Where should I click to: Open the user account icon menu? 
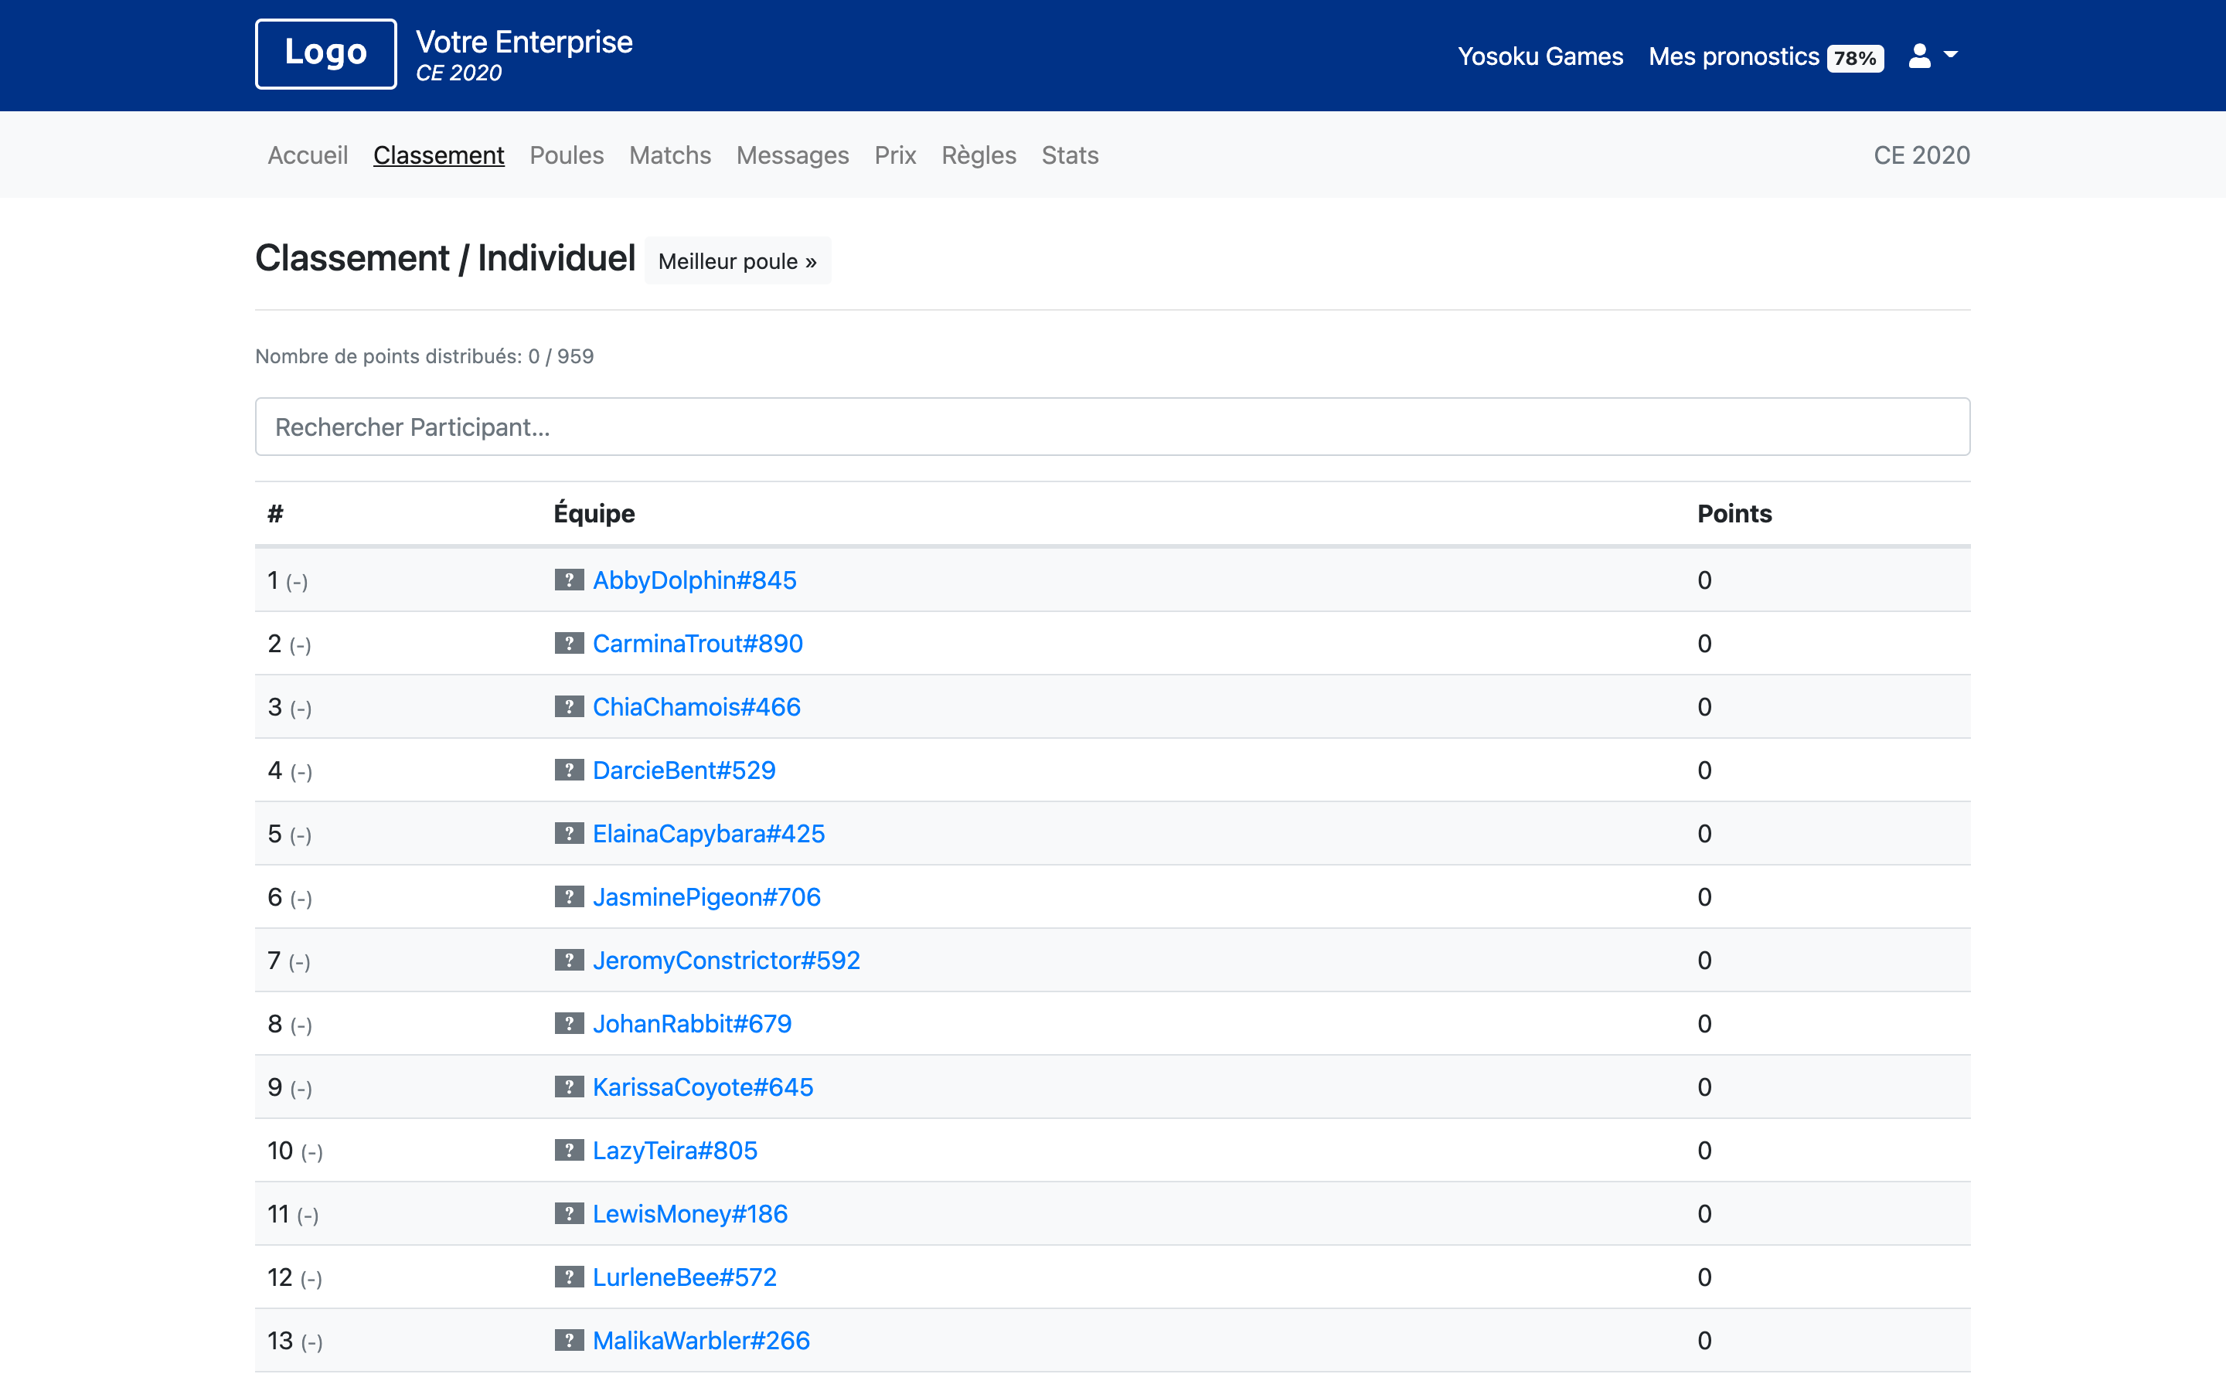coord(1919,56)
